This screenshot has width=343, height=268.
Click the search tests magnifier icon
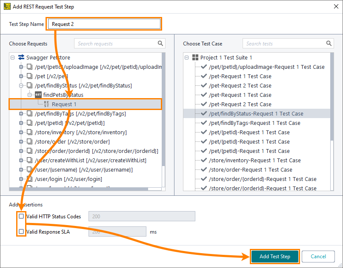tap(329, 43)
